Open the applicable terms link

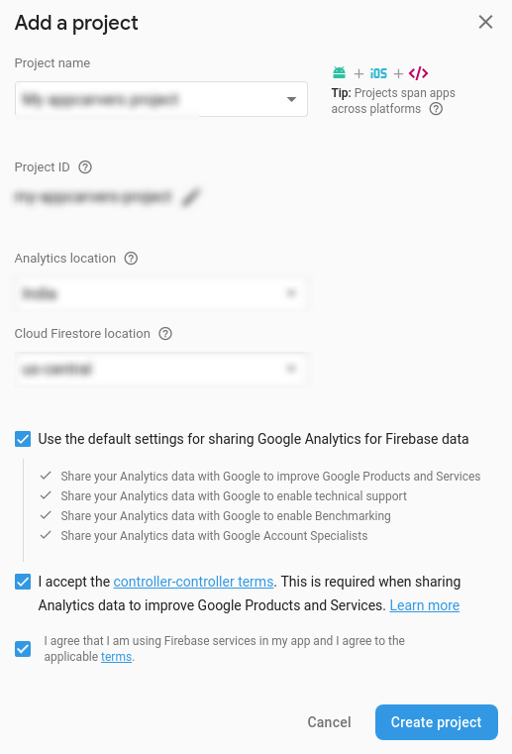click(x=116, y=656)
